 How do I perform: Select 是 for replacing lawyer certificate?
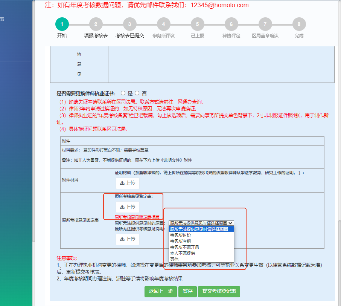coord(123,93)
